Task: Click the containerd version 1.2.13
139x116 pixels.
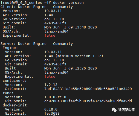Action: [51, 85]
